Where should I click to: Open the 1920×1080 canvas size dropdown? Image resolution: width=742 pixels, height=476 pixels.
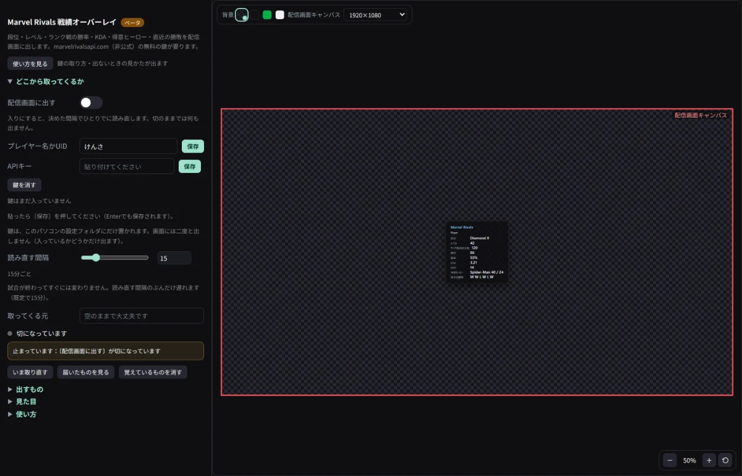(375, 15)
